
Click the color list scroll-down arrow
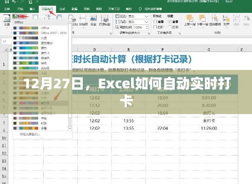(x=70, y=128)
